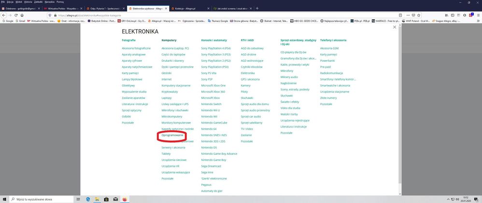Show more bookmarks with the overflow chevron
Image resolution: width=482 pixels, height=203 pixels.
478,21
